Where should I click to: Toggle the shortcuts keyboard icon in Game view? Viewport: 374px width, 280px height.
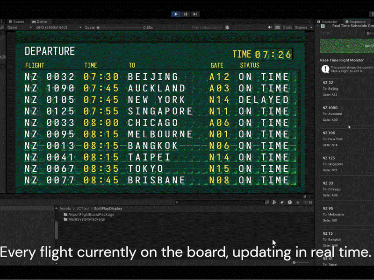click(277, 28)
